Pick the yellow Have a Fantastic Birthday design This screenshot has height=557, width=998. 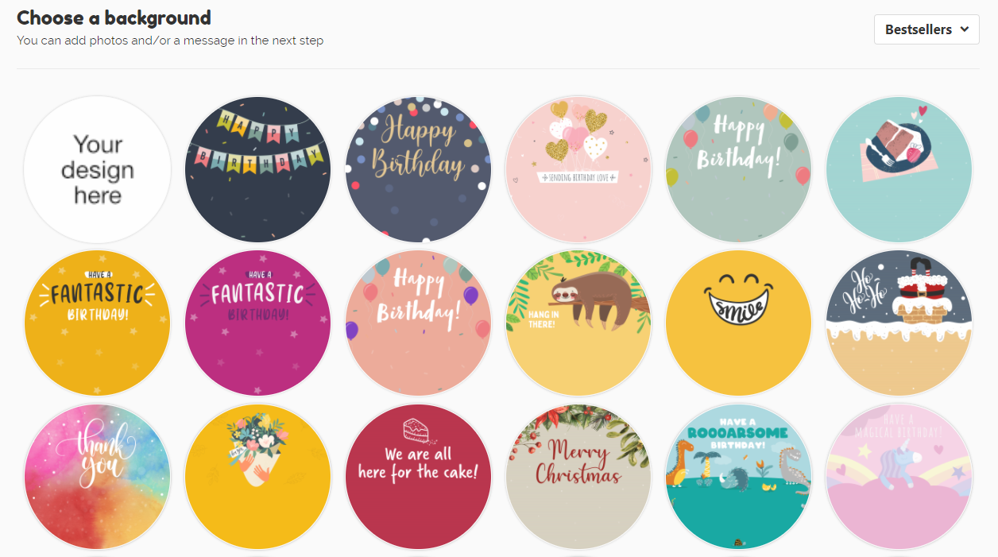point(98,323)
